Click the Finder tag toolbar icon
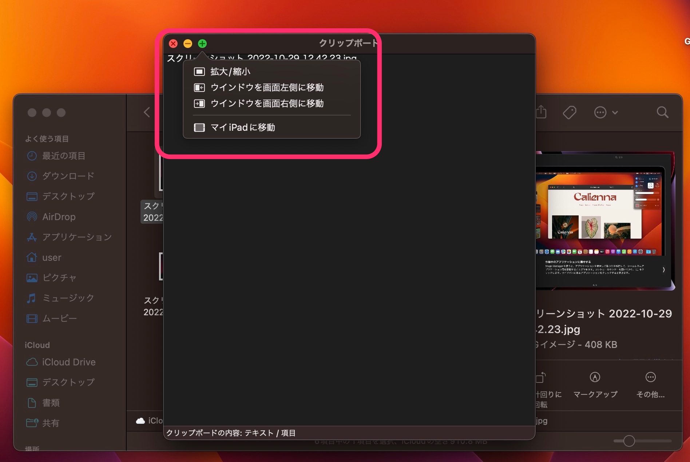This screenshot has width=690, height=462. tap(570, 112)
